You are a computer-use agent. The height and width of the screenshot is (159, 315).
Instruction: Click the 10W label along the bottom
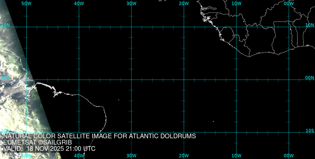(x=236, y=156)
